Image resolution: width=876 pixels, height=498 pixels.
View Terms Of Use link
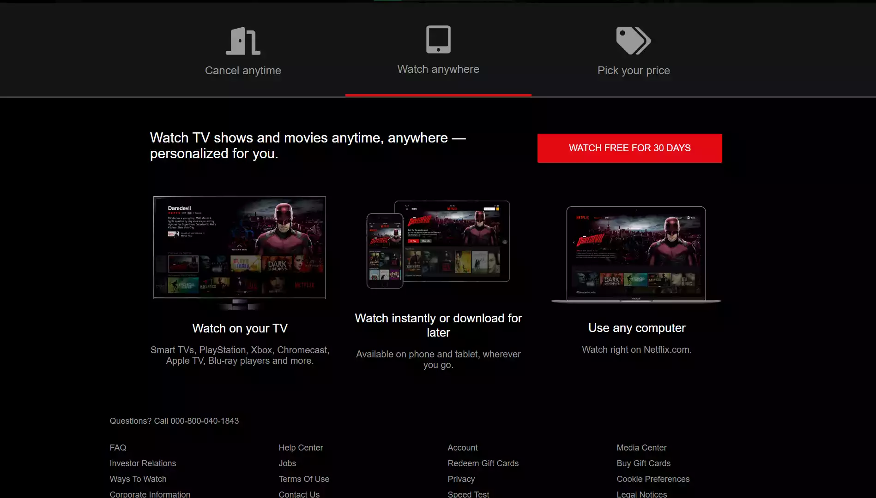pyautogui.click(x=304, y=479)
